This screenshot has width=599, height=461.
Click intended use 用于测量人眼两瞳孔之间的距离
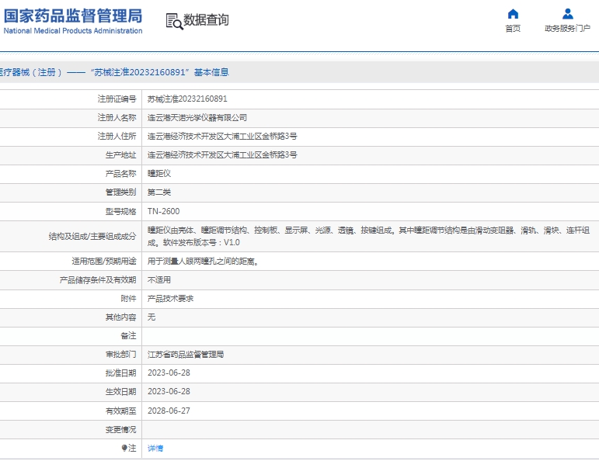coord(204,262)
